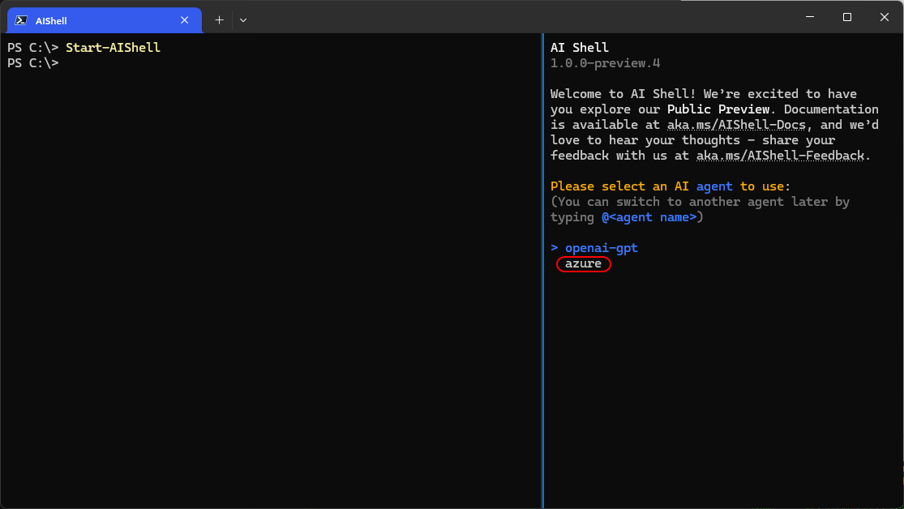This screenshot has width=904, height=509.
Task: Click the empty PS C:\> prompt line
Action: (x=33, y=63)
